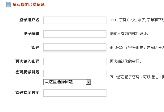
Task: Click into the 电子邮箱 input box
Action: 75,34
